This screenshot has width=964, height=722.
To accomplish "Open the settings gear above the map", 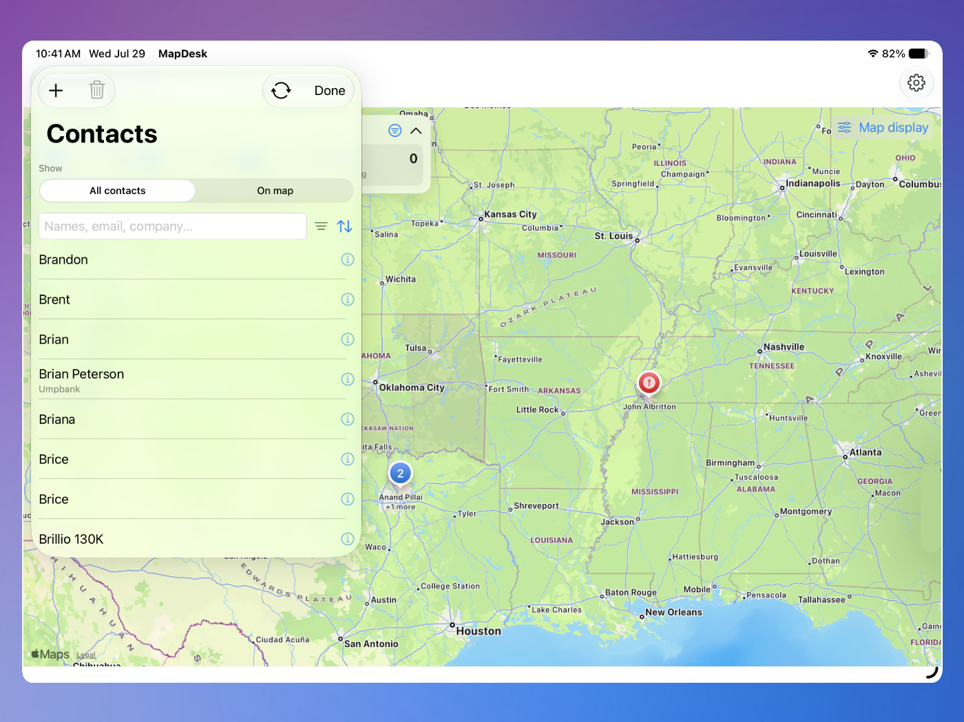I will coord(916,83).
